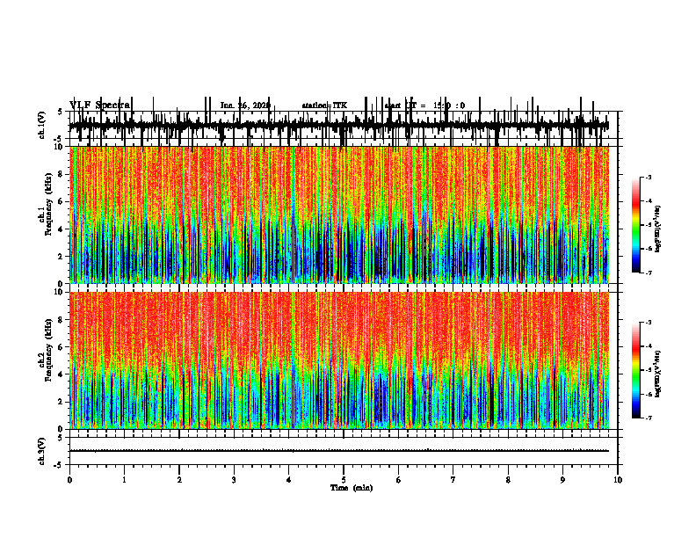Viewport: 696px width, 538px height.
Task: Click the '9' minute tick on the time axis
Action: 562,480
